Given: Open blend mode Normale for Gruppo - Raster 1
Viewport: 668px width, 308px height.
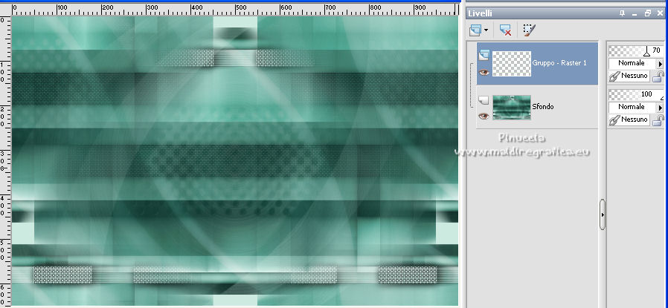Looking at the screenshot, I should click(x=632, y=63).
